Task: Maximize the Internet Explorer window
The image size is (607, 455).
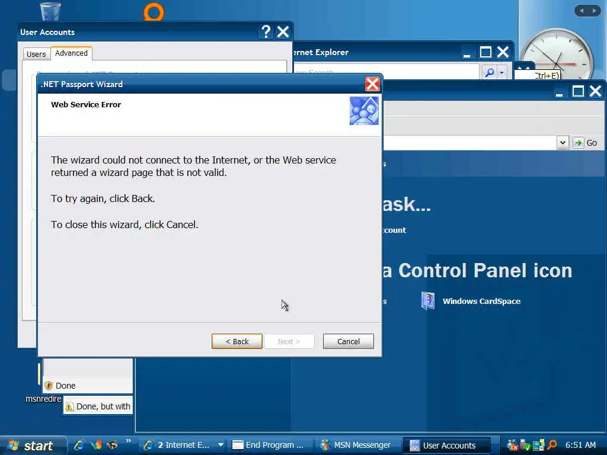Action: coord(485,52)
